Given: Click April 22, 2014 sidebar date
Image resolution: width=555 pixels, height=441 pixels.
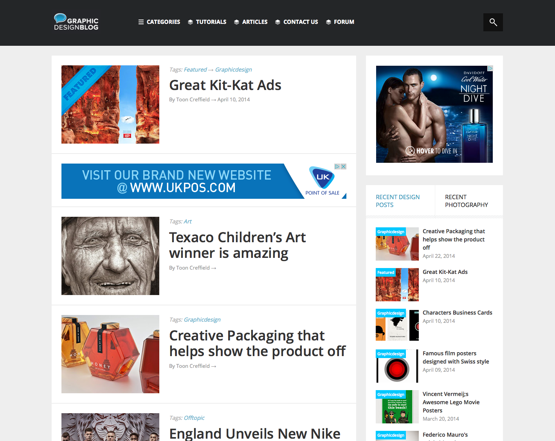Looking at the screenshot, I should point(439,256).
